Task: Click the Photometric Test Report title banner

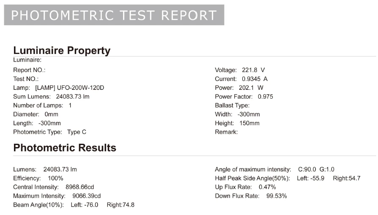Action: 114,15
